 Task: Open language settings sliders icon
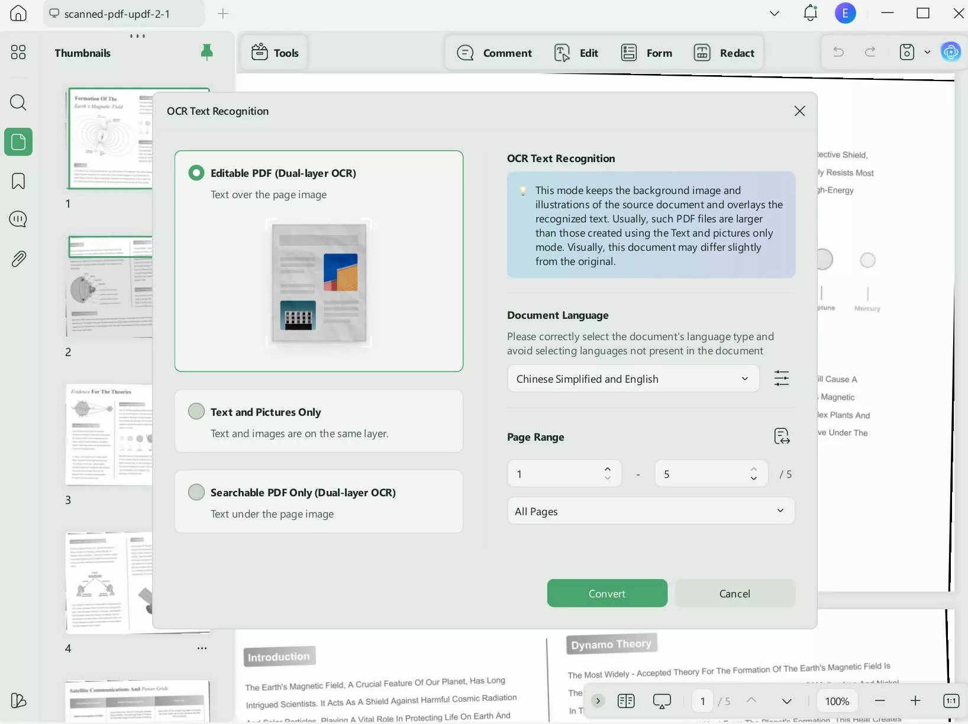(x=781, y=379)
